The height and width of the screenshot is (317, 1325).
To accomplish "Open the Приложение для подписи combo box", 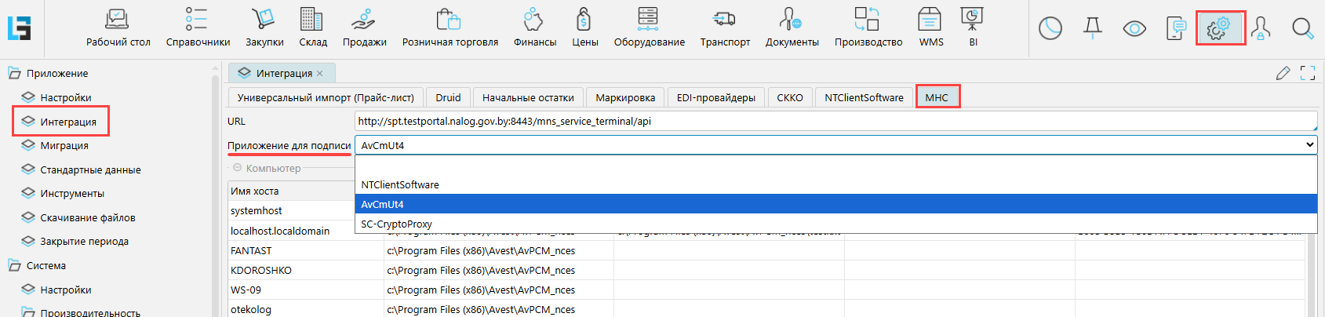I will point(835,145).
